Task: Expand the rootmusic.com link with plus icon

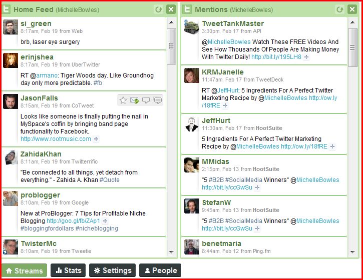Action: point(96,139)
